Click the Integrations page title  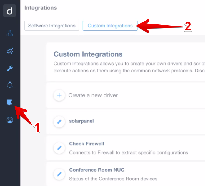[41, 8]
